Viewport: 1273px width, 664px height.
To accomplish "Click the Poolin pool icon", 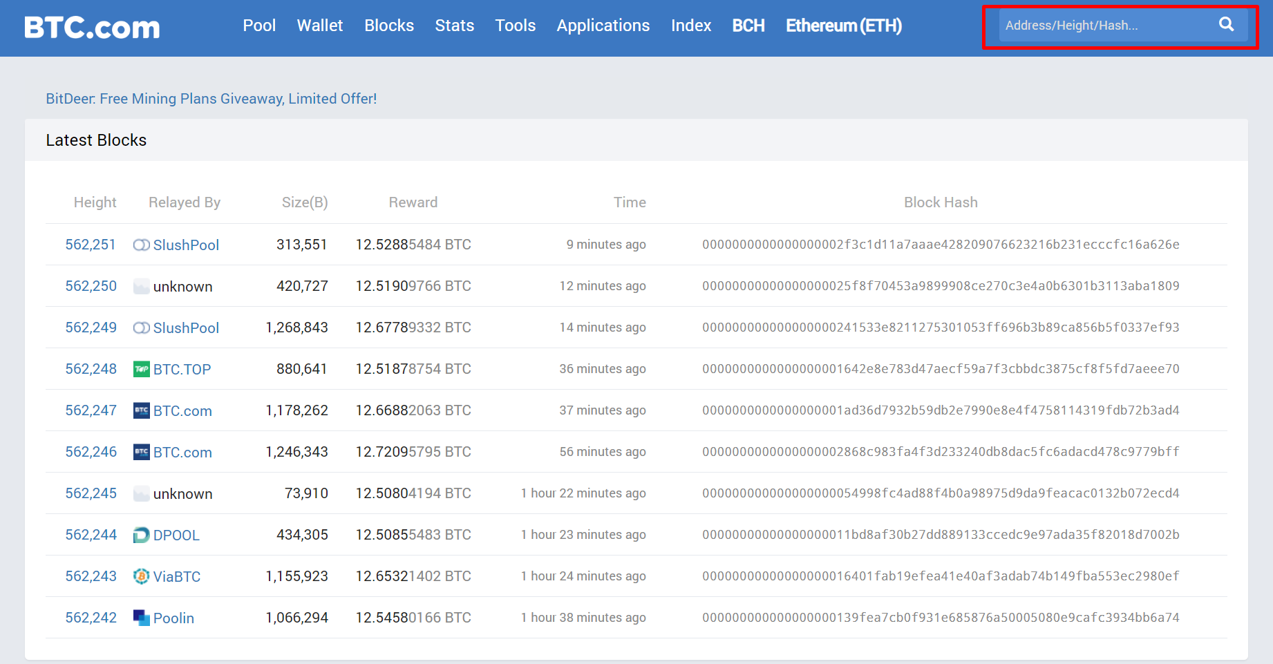I will [x=141, y=618].
